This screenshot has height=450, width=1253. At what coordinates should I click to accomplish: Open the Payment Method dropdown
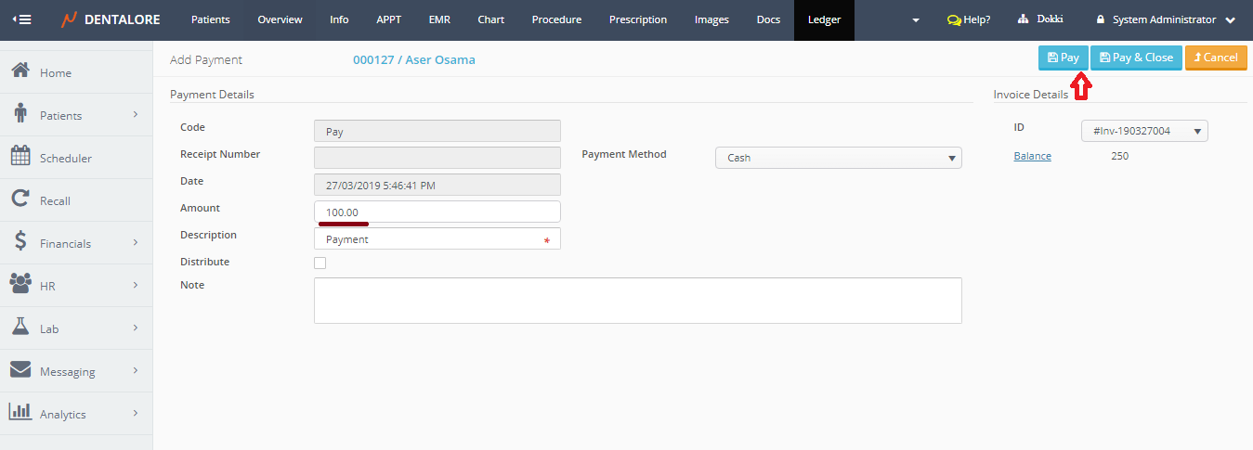pos(838,158)
